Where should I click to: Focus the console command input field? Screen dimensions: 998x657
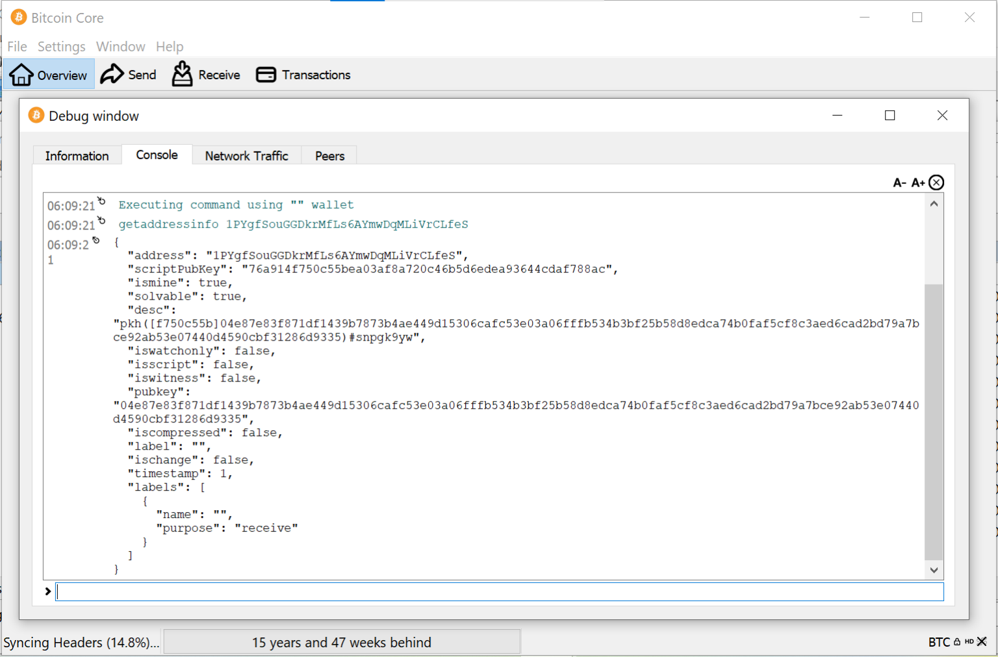(x=500, y=591)
